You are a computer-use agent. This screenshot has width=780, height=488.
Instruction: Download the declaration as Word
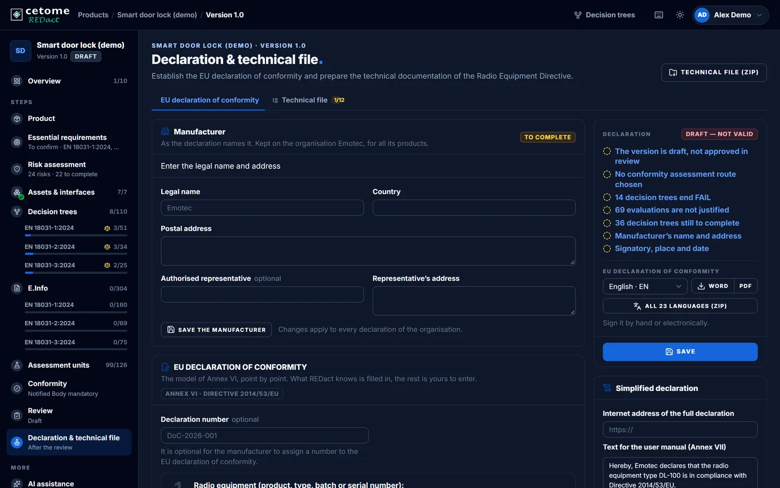point(713,286)
